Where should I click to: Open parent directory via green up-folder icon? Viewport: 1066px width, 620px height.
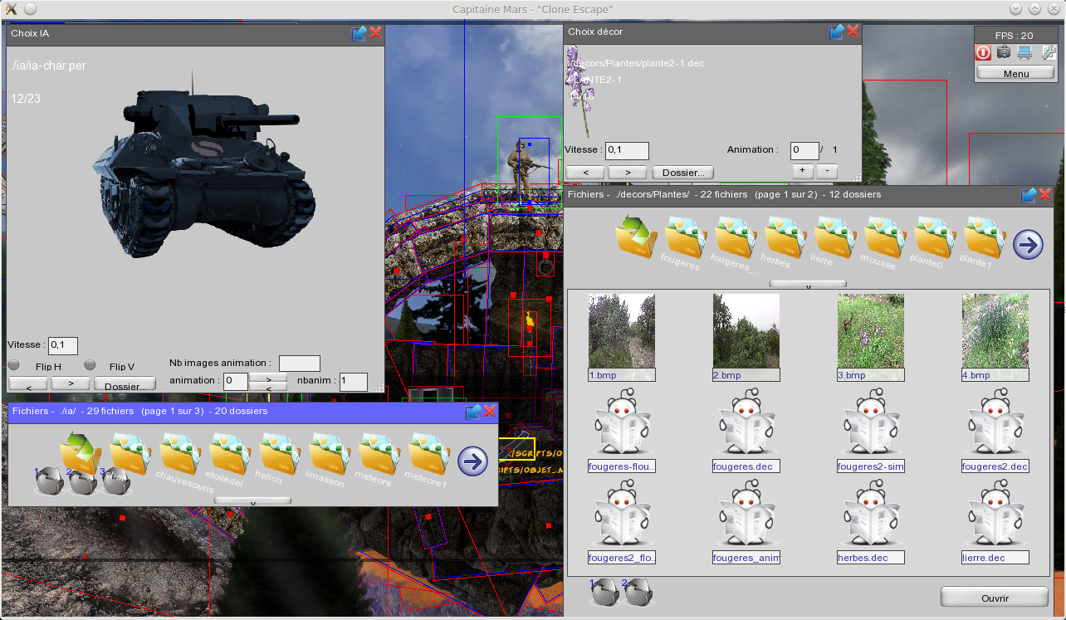(x=635, y=239)
